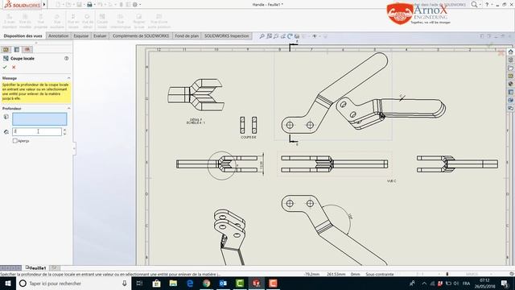
Task: Increase or decrease depth with spinner arrows
Action: (64, 131)
